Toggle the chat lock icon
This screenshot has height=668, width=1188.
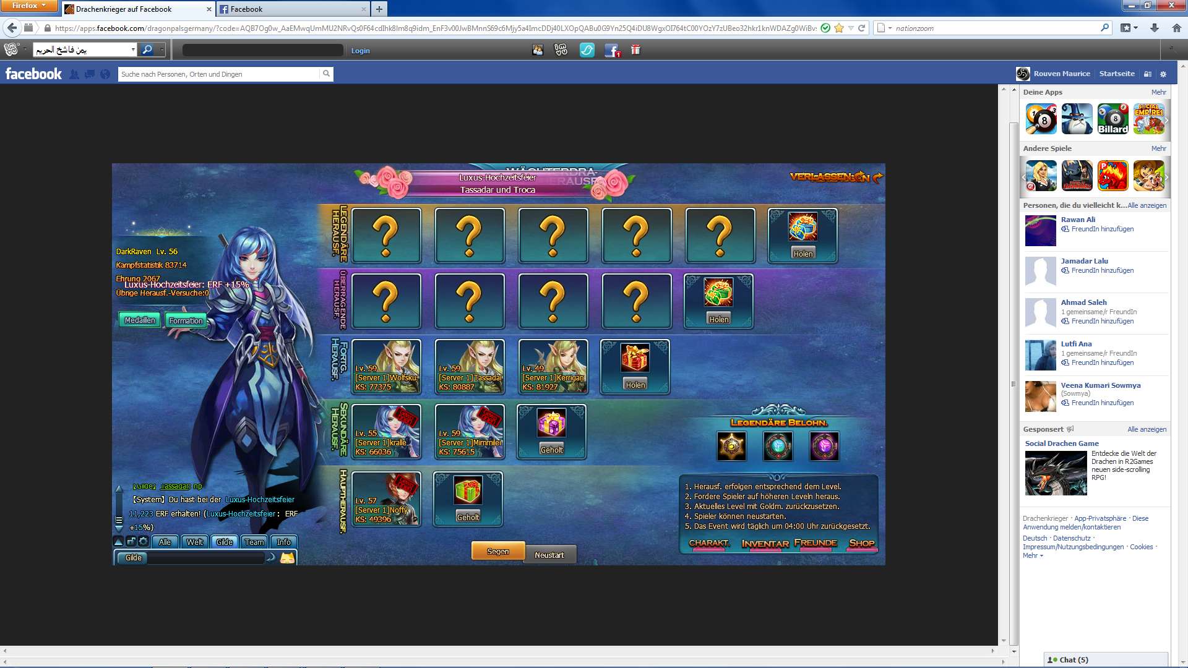(131, 542)
